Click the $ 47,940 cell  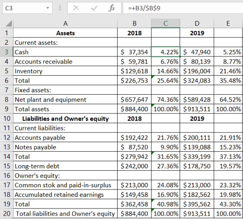click(197, 52)
